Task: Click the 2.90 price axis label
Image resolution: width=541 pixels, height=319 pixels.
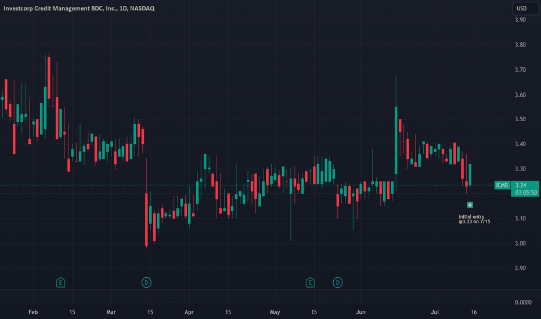Action: (x=520, y=269)
